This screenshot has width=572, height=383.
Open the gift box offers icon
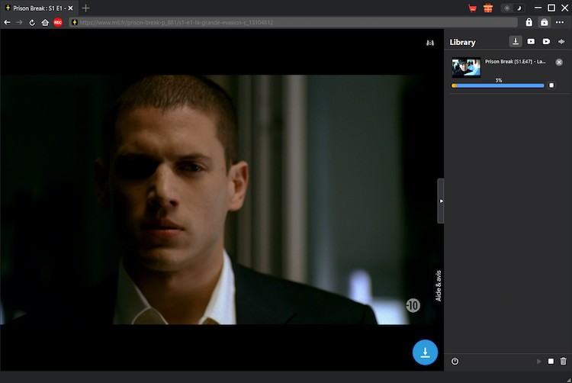coord(488,8)
